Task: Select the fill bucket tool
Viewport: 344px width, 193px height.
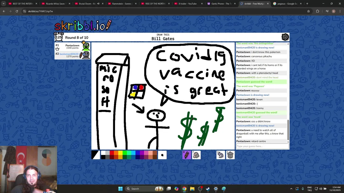Action: (x=196, y=155)
